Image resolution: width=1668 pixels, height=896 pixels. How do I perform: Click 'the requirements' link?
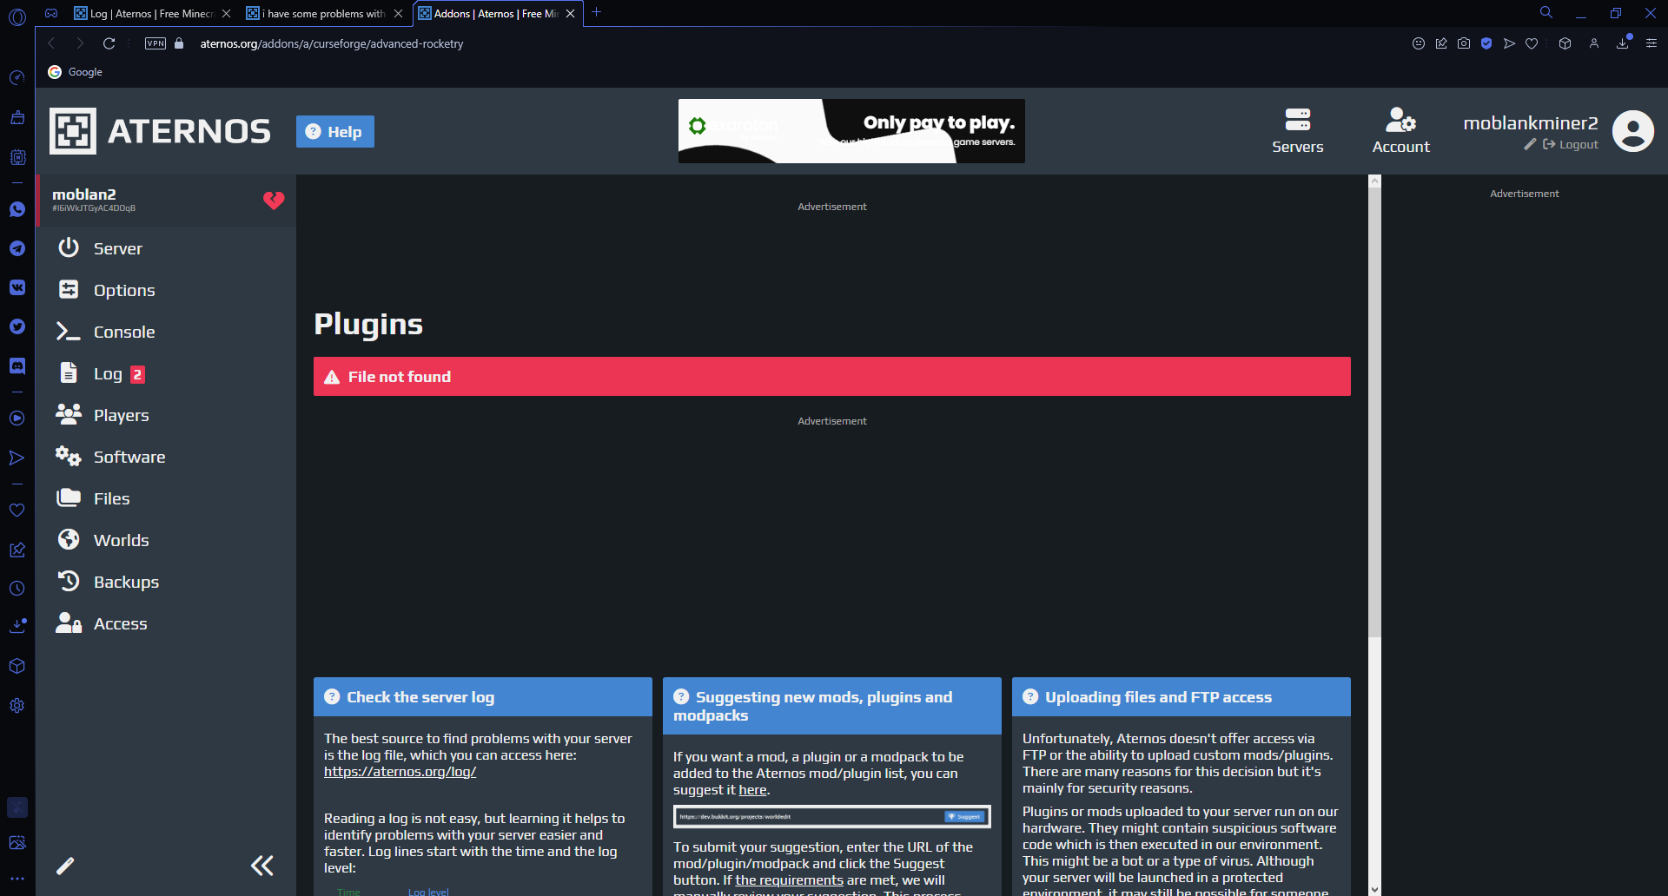789,880
